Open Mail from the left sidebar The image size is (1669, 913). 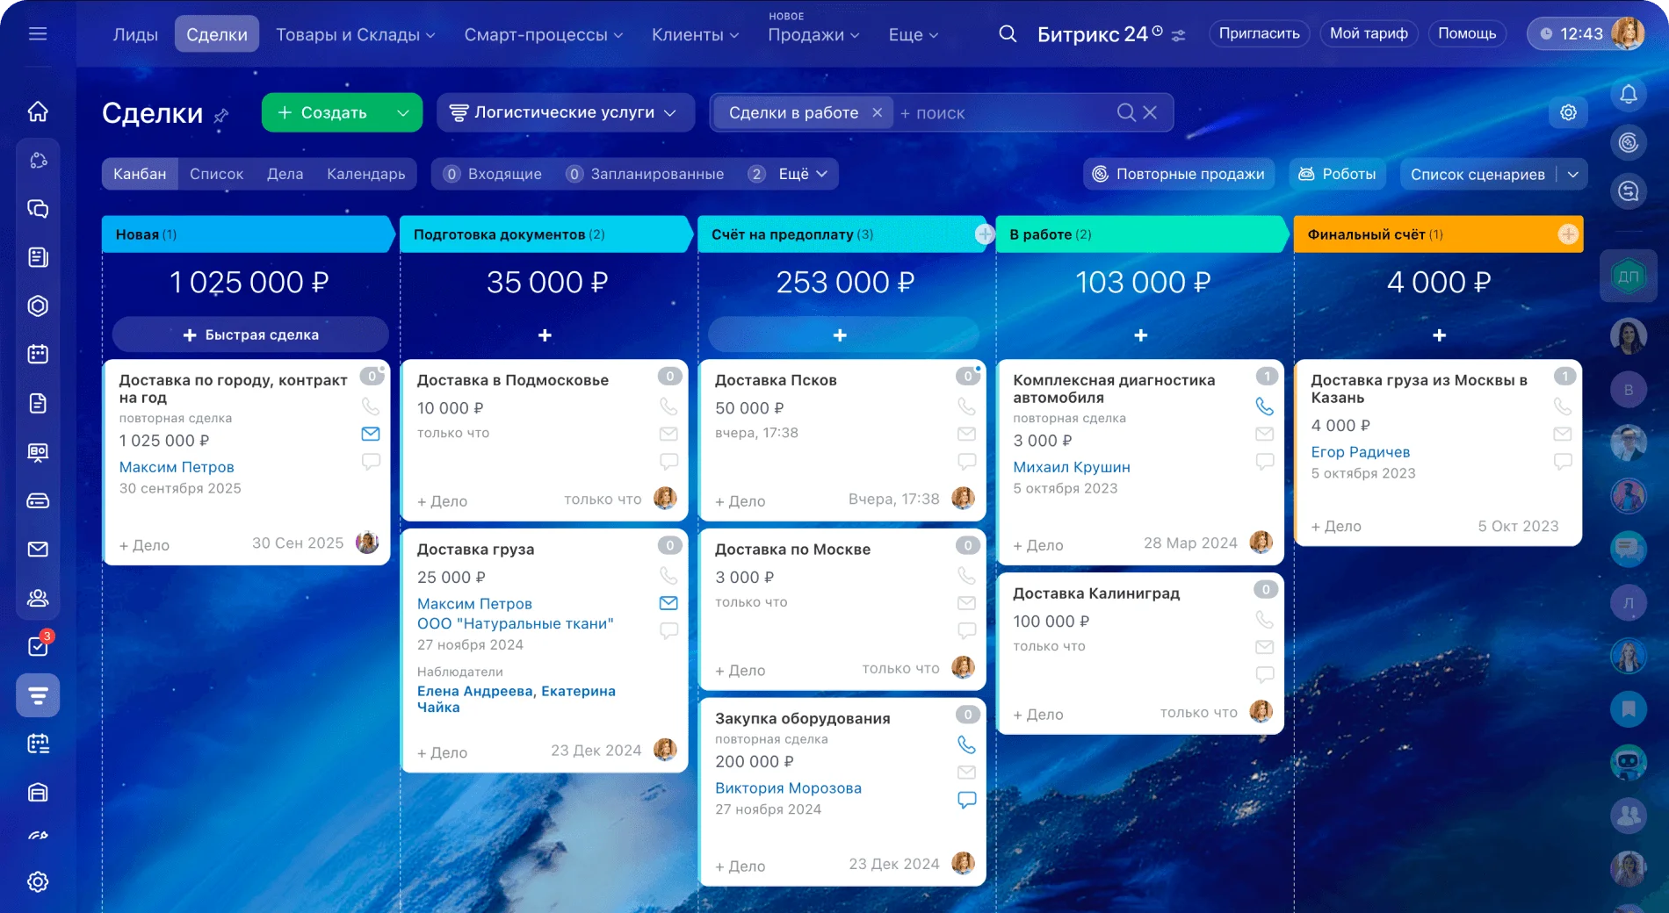pos(38,549)
